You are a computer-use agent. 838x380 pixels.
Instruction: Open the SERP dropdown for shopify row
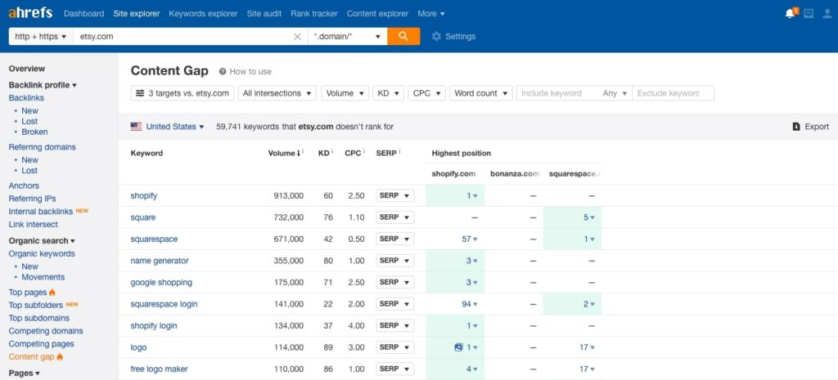[x=395, y=196]
